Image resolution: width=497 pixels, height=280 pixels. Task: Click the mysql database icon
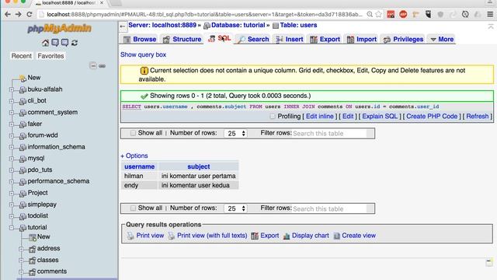(x=23, y=159)
